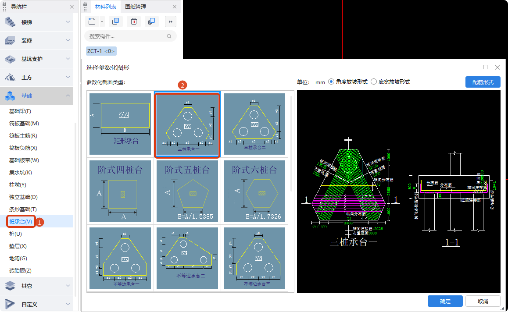Click the delete component trash icon
The width and height of the screenshot is (508, 312).
point(134,21)
